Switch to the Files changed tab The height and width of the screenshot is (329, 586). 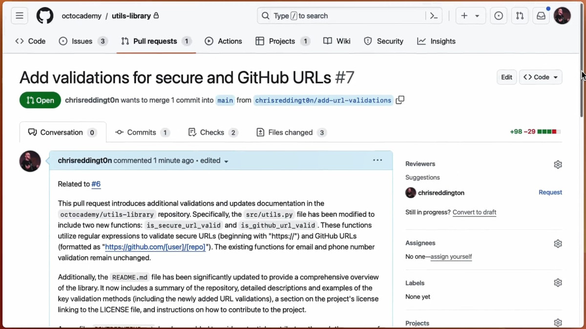(x=291, y=133)
